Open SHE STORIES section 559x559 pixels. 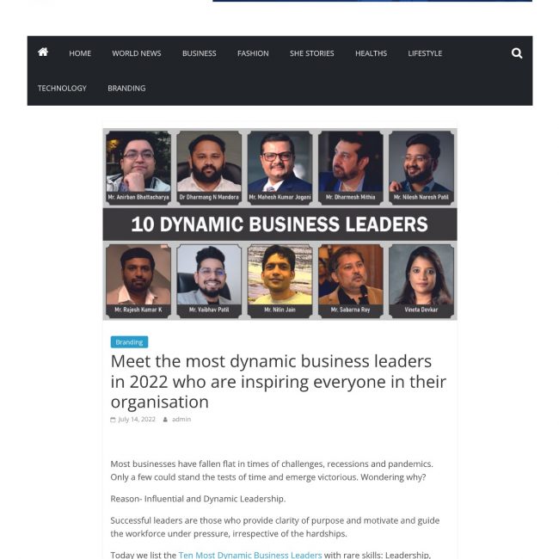(x=312, y=53)
